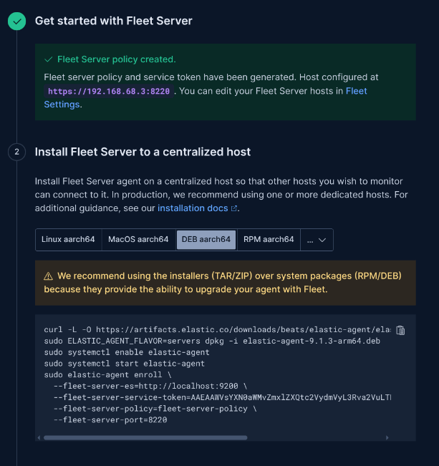
Task: Click the Install Fleet Server step heading
Action: tap(143, 152)
